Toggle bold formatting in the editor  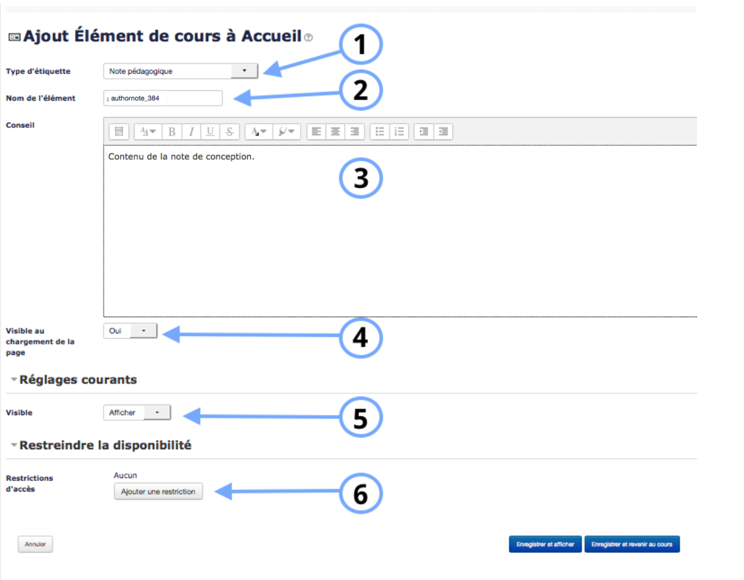(x=172, y=132)
